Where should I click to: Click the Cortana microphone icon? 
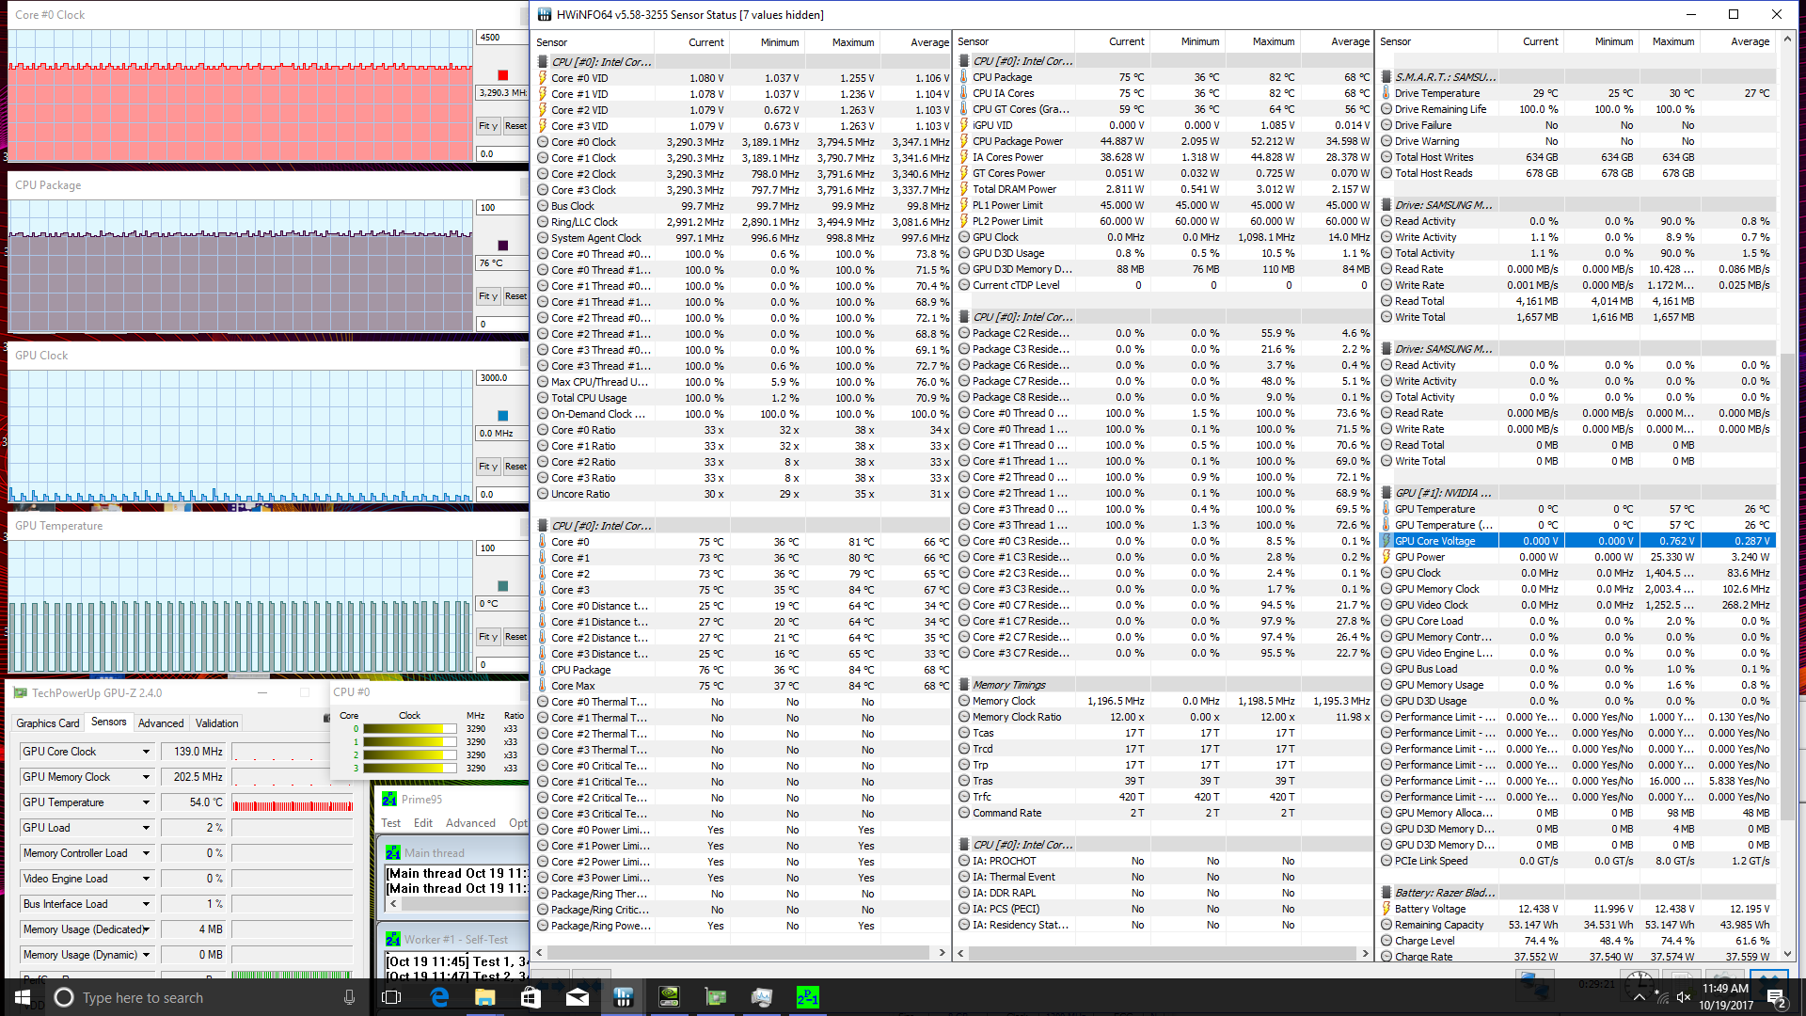349,997
